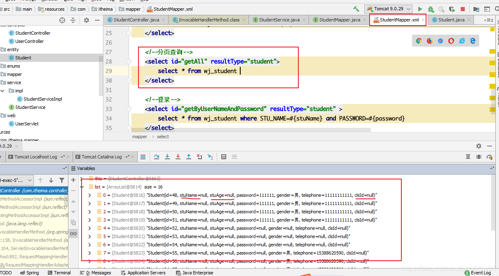Click the Step Into debugger icon
Screen dimensions: 499x276
(x=167, y=157)
